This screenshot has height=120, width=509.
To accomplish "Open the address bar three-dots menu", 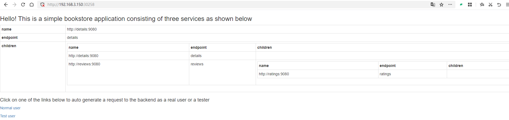I will pos(450,5).
